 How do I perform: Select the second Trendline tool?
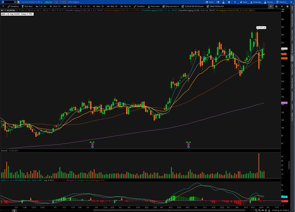[139, 7]
